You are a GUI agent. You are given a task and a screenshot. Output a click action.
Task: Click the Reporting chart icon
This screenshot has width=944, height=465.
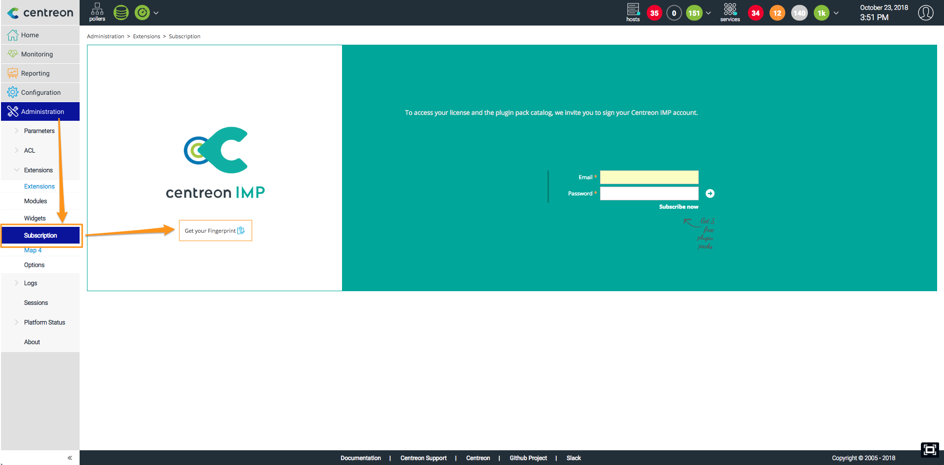tap(13, 73)
